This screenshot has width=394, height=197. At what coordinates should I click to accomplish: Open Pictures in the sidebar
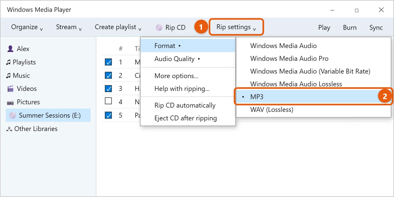tap(48, 102)
